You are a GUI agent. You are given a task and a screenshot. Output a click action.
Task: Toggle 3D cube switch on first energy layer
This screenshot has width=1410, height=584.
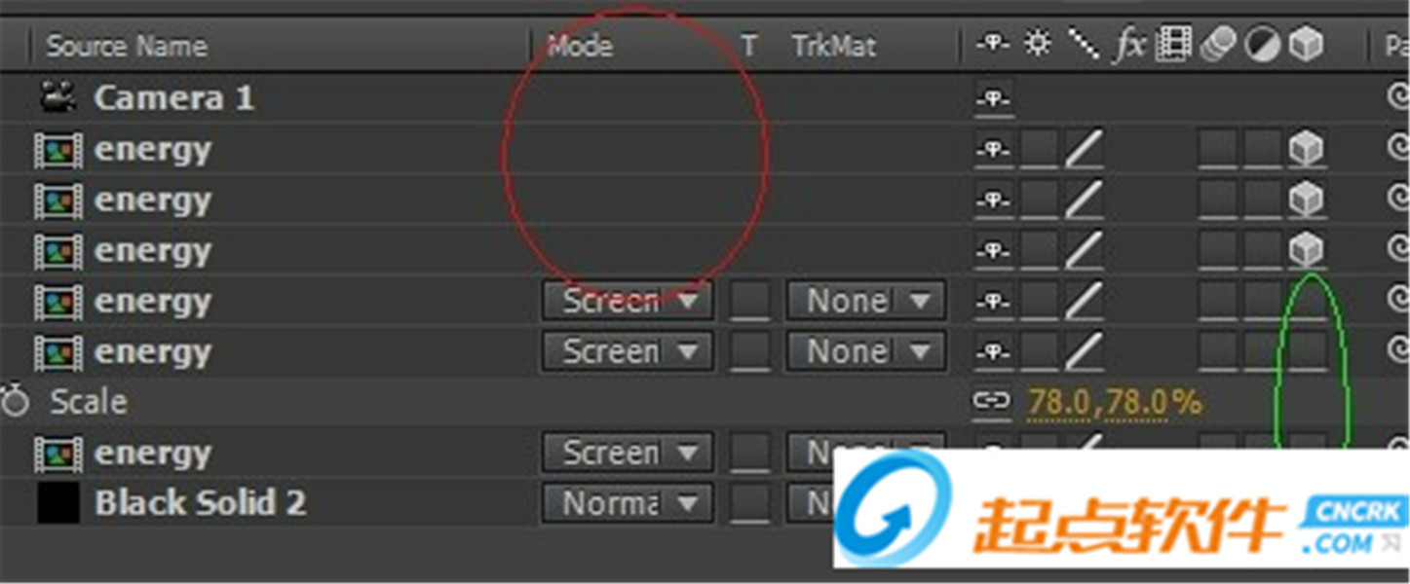1306,149
